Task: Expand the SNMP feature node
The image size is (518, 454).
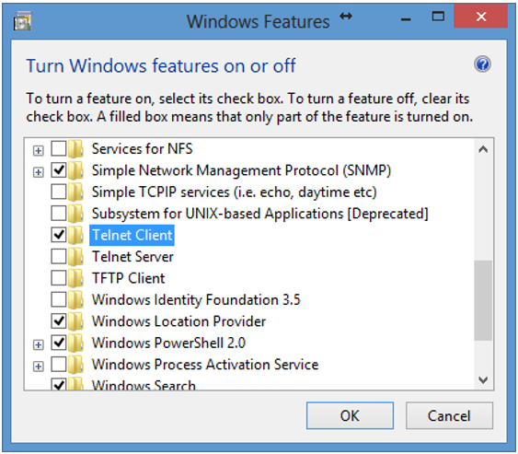Action: 38,172
